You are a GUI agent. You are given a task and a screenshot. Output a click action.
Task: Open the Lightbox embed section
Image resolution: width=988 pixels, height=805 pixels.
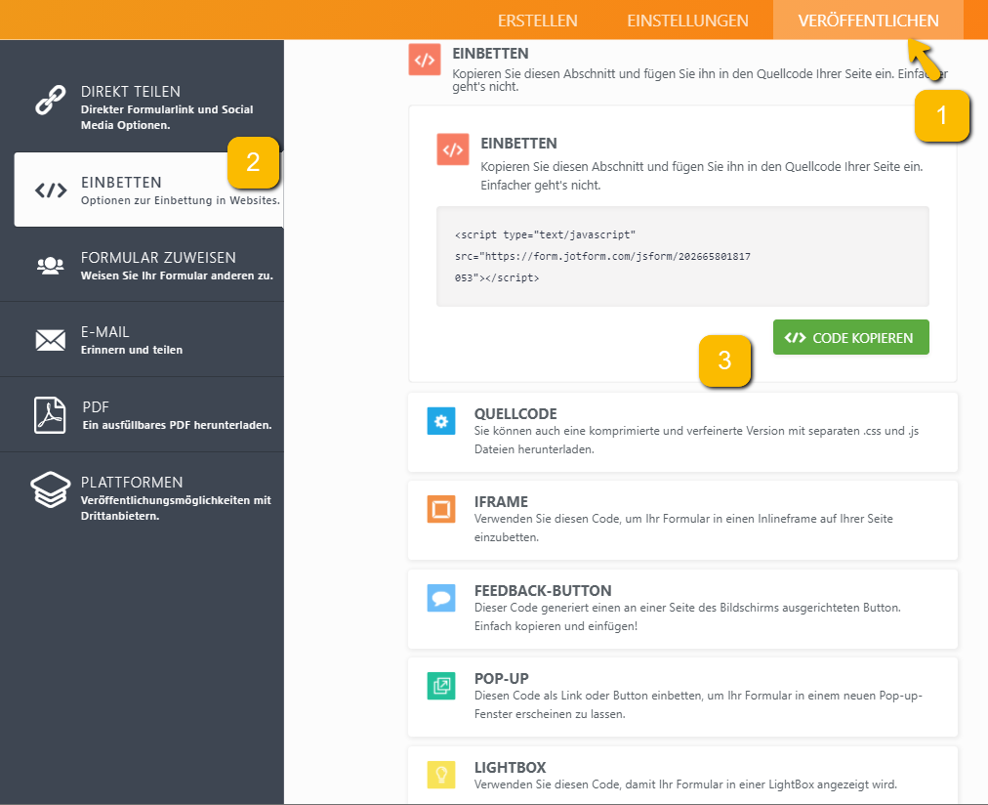pos(681,776)
